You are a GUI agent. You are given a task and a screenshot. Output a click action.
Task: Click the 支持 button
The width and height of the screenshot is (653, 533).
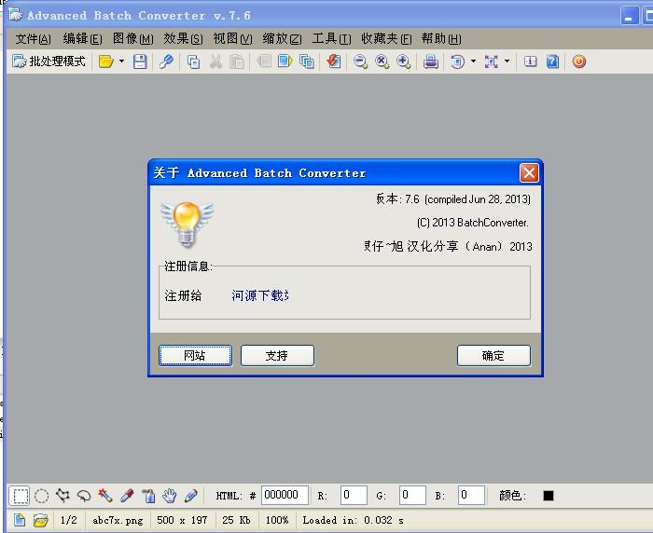(277, 355)
